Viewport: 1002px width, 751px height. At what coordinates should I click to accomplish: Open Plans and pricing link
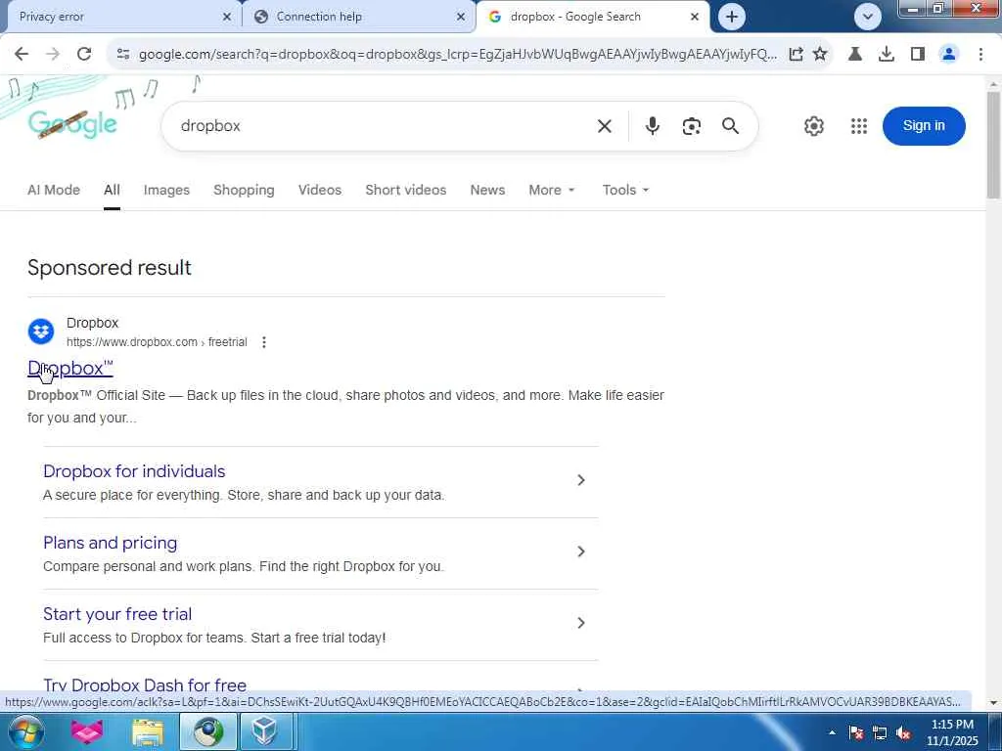click(110, 543)
